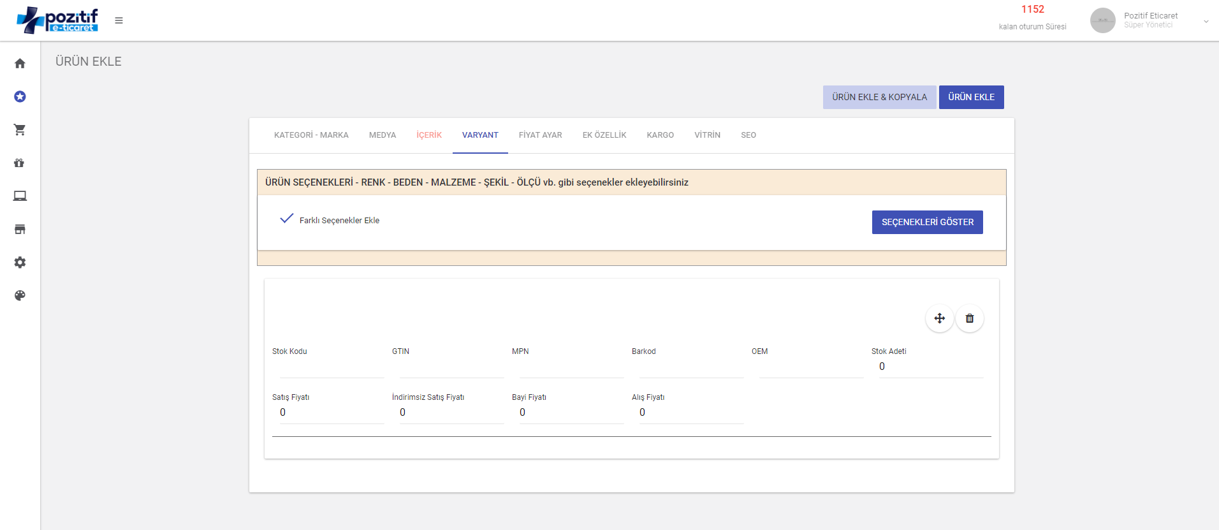Expand the Pozitif Eticaret user dropdown

point(1206,21)
